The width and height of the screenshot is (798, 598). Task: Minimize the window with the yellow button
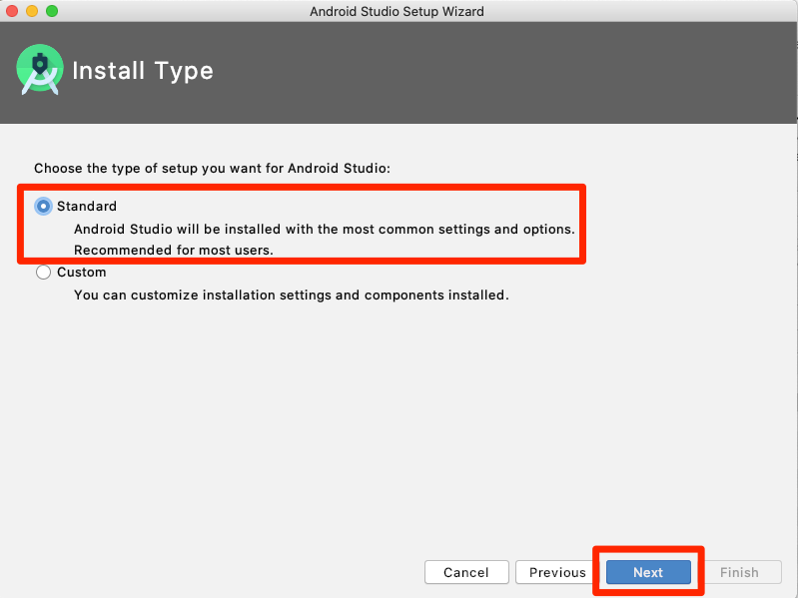(32, 11)
